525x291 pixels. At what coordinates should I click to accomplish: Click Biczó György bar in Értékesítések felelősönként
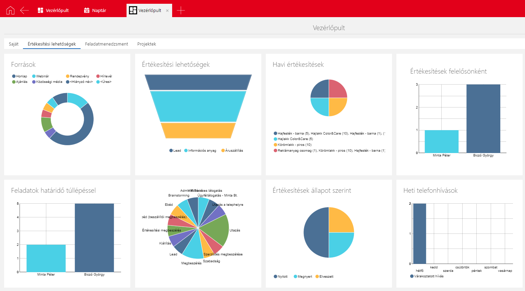coord(483,118)
